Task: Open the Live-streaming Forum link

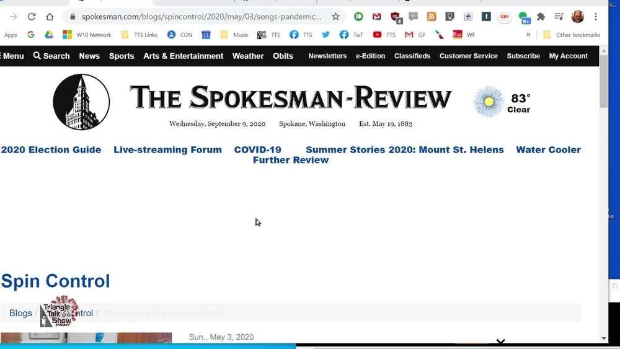Action: (x=167, y=150)
